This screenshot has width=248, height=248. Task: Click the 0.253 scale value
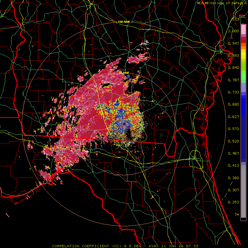[x=233, y=202]
